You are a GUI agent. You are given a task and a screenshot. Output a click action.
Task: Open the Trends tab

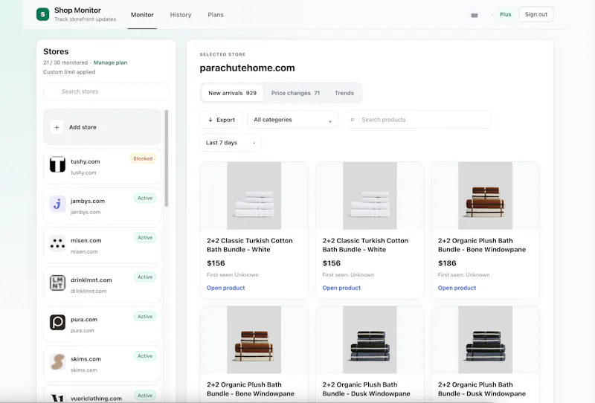344,93
